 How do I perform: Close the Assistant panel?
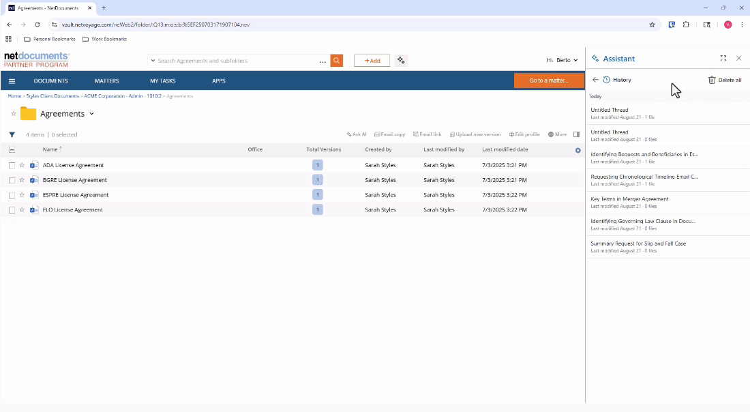(x=739, y=58)
